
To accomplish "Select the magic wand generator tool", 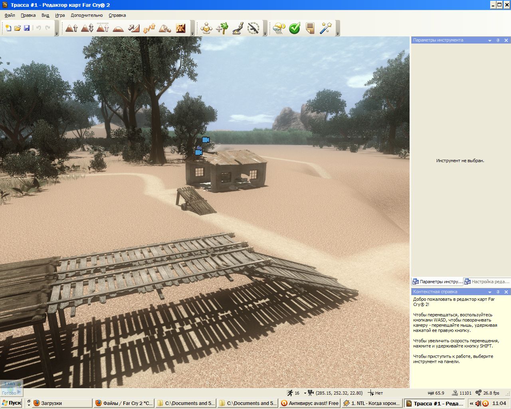I will (326, 28).
